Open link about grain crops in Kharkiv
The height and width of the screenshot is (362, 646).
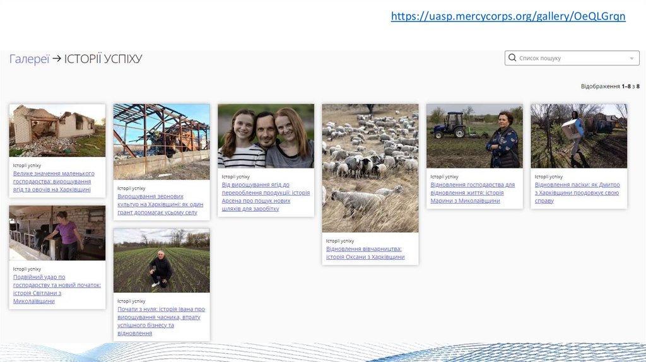(x=160, y=204)
